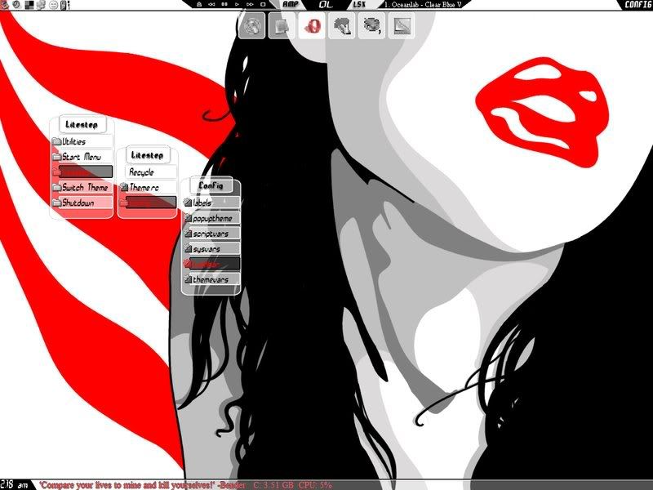Open labels in the Config menu
Image resolution: width=653 pixels, height=490 pixels.
(211, 203)
